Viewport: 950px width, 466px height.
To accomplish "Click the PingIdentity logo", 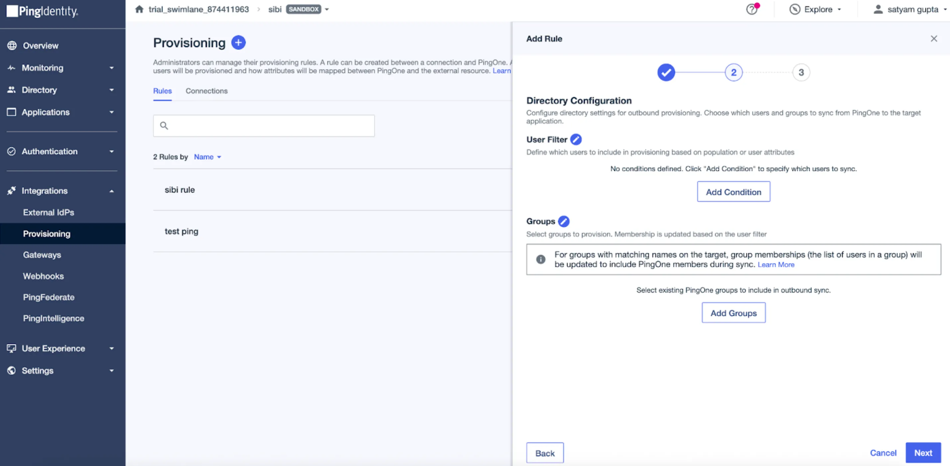I will pyautogui.click(x=42, y=11).
